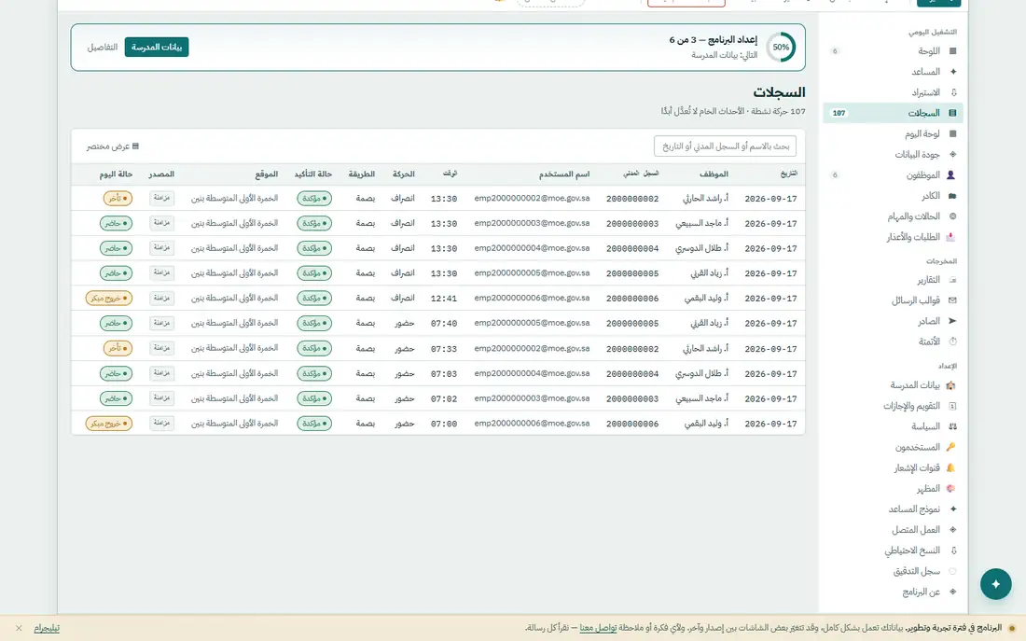Click the المظهر palette icon
This screenshot has height=641, width=1026.
(950, 488)
